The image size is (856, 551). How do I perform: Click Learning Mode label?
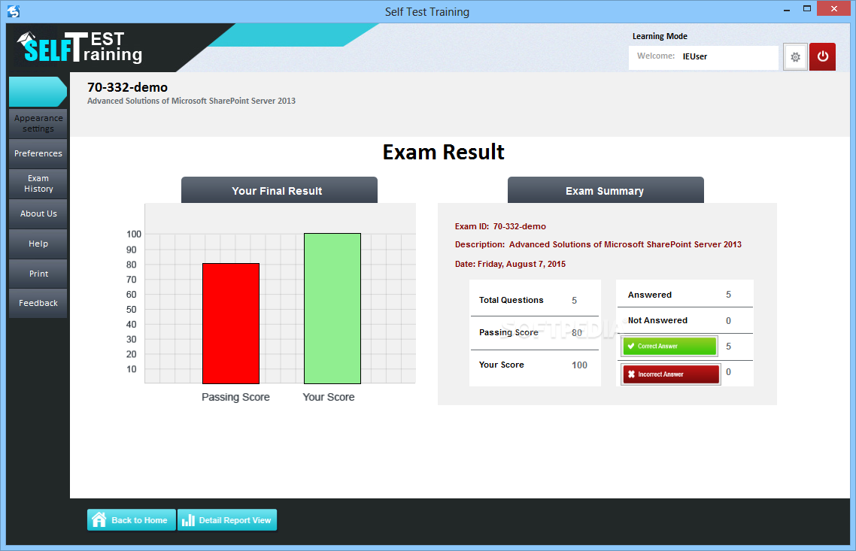[660, 36]
